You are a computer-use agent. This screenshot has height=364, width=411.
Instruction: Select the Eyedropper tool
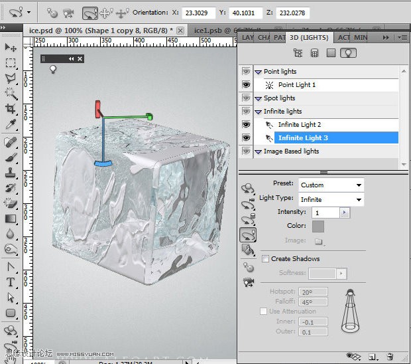coord(11,124)
